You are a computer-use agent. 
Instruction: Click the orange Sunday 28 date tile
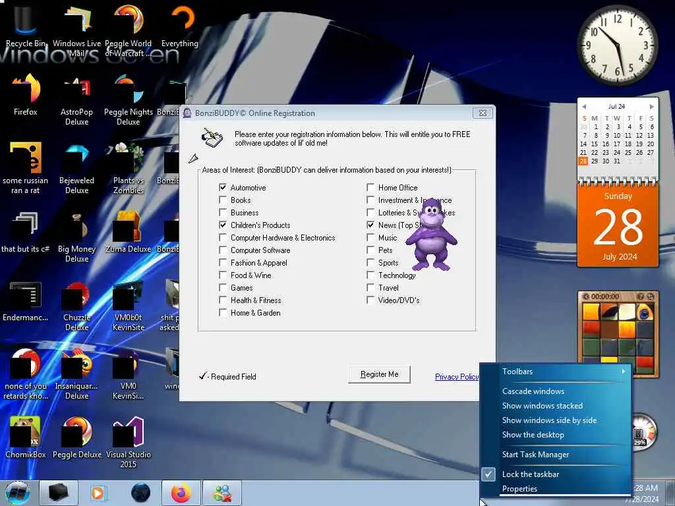coord(618,227)
